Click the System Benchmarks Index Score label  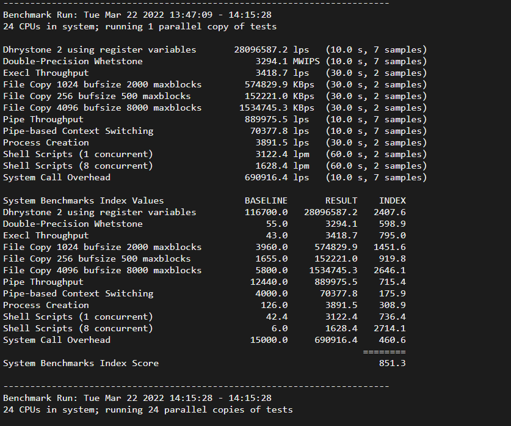point(81,363)
